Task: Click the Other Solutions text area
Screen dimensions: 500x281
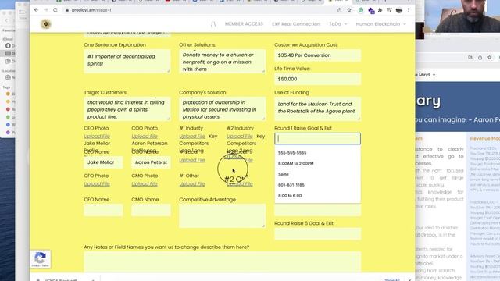Action: click(x=222, y=61)
